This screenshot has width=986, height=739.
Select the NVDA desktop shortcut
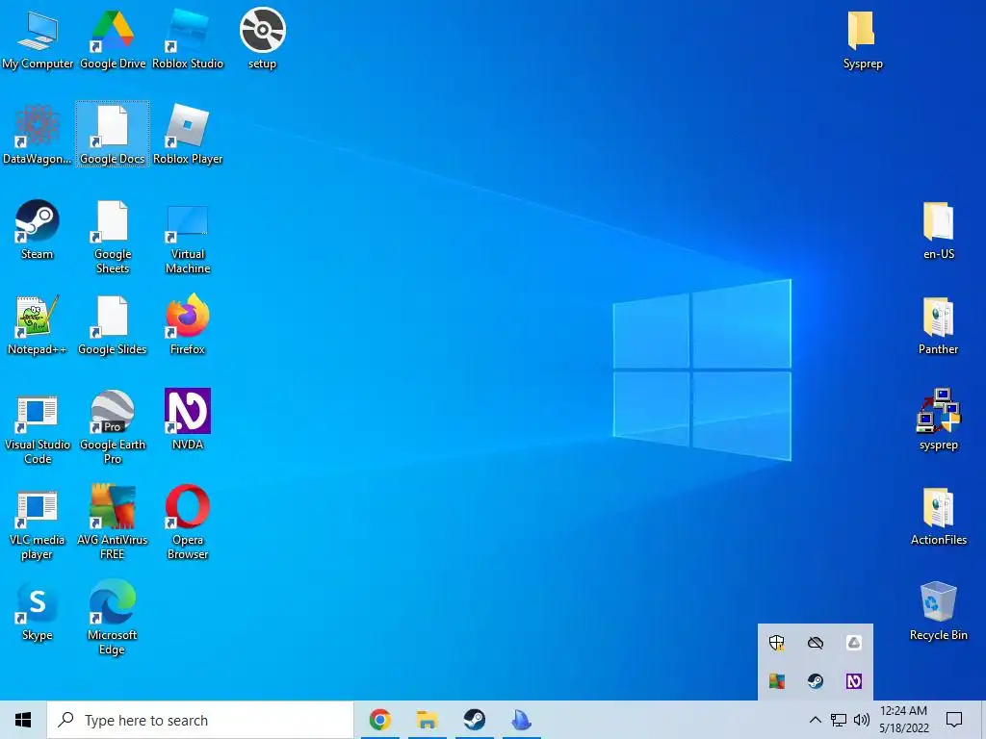pos(188,420)
